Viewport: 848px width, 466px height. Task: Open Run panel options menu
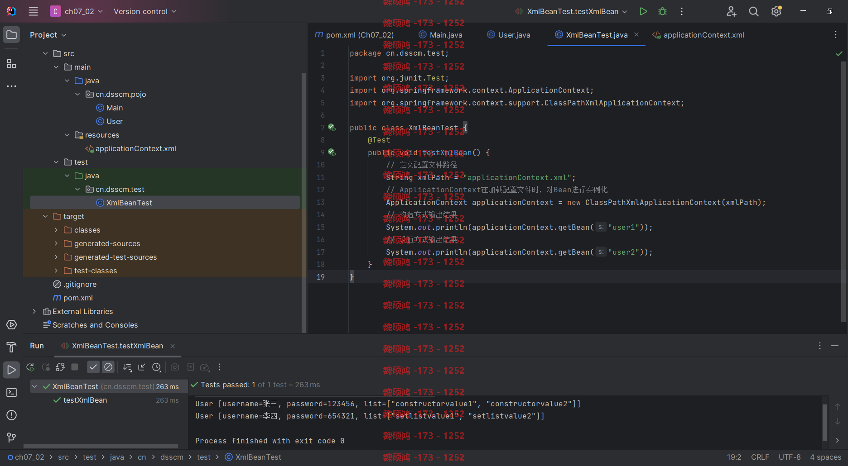tap(820, 346)
